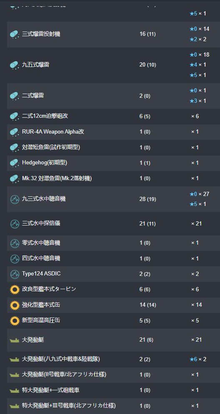
Task: Click the ★3 × 1 entry of 二式爆雷
Action: pos(198,101)
